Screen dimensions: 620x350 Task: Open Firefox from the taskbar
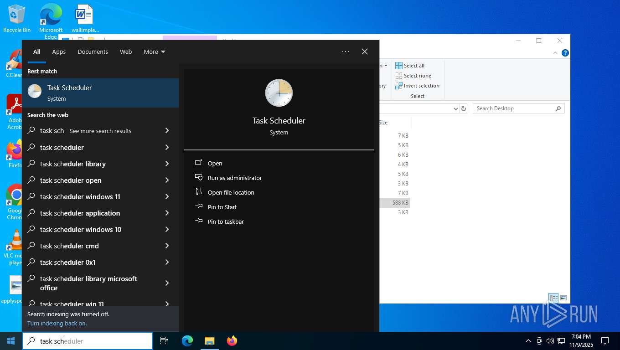click(232, 341)
